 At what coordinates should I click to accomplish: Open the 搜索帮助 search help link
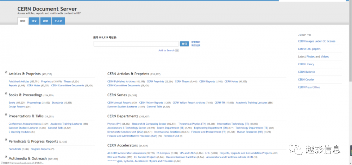point(196,42)
